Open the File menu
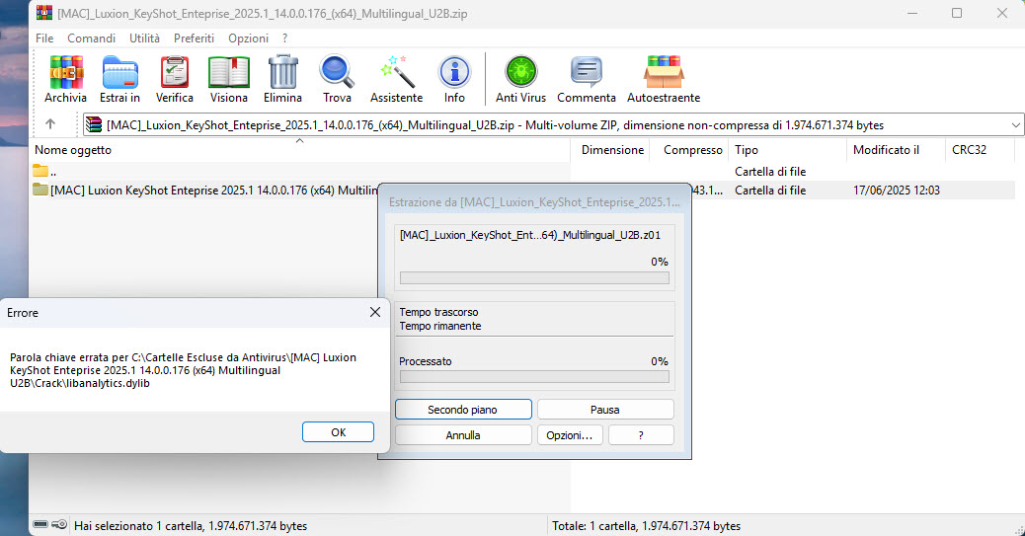1025x536 pixels. (44, 38)
